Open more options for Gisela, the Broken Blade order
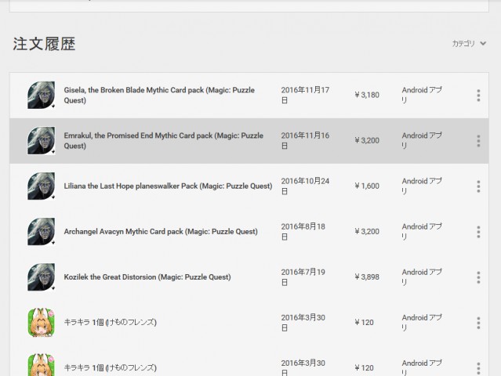 [478, 96]
